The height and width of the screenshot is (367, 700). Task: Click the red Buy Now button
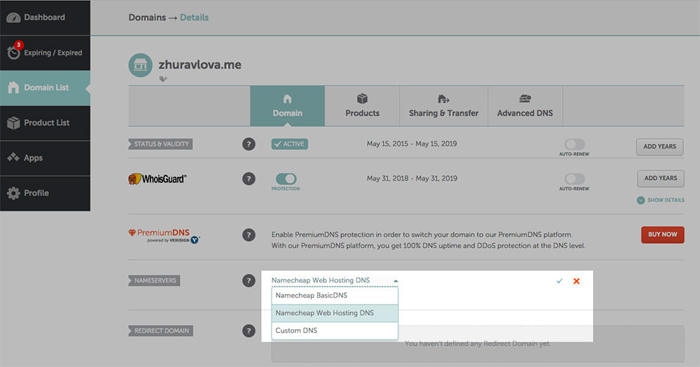click(662, 235)
